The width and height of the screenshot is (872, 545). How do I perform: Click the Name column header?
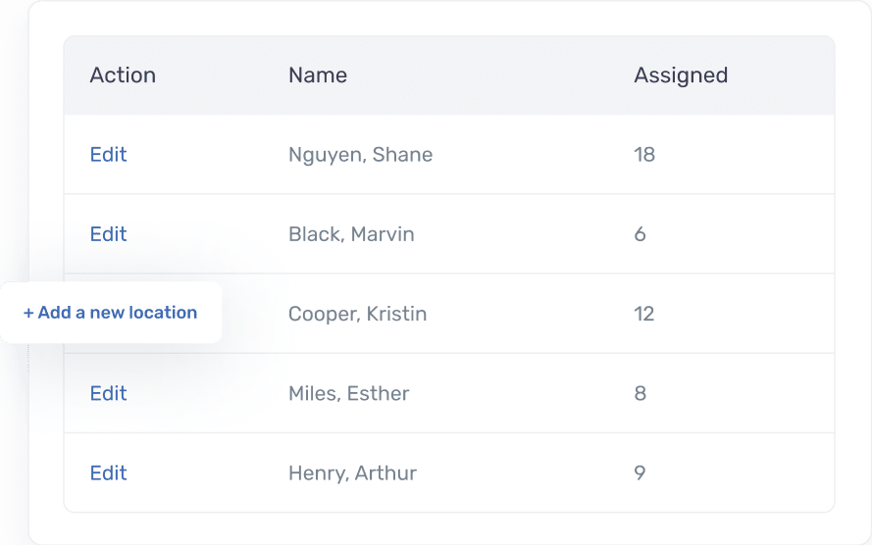point(318,75)
